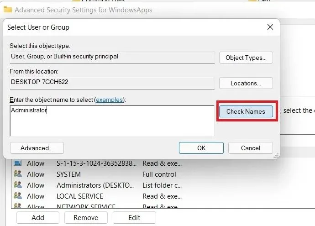Click Add in the Advanced Security window
Viewport: 315px width, 226px height.
coord(38,218)
